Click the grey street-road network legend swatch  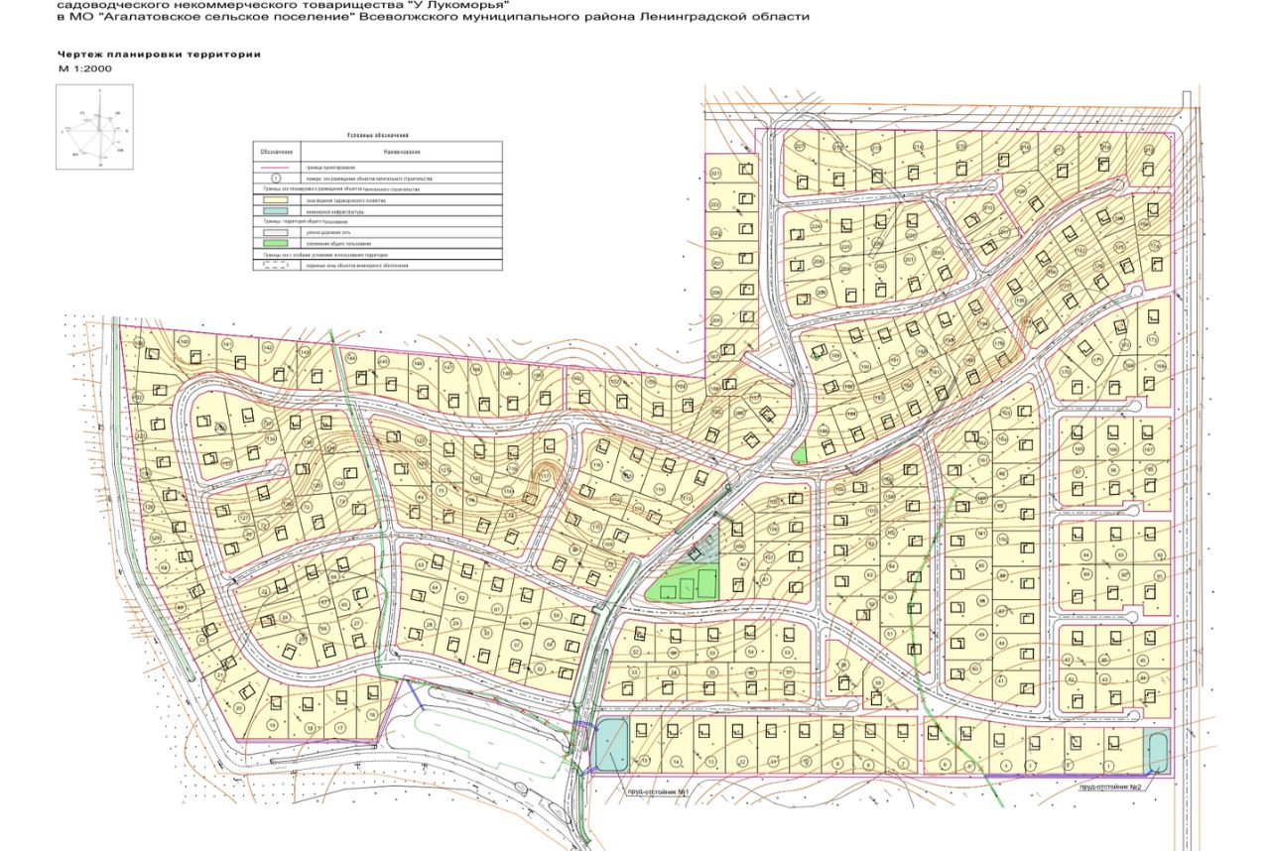pos(276,232)
